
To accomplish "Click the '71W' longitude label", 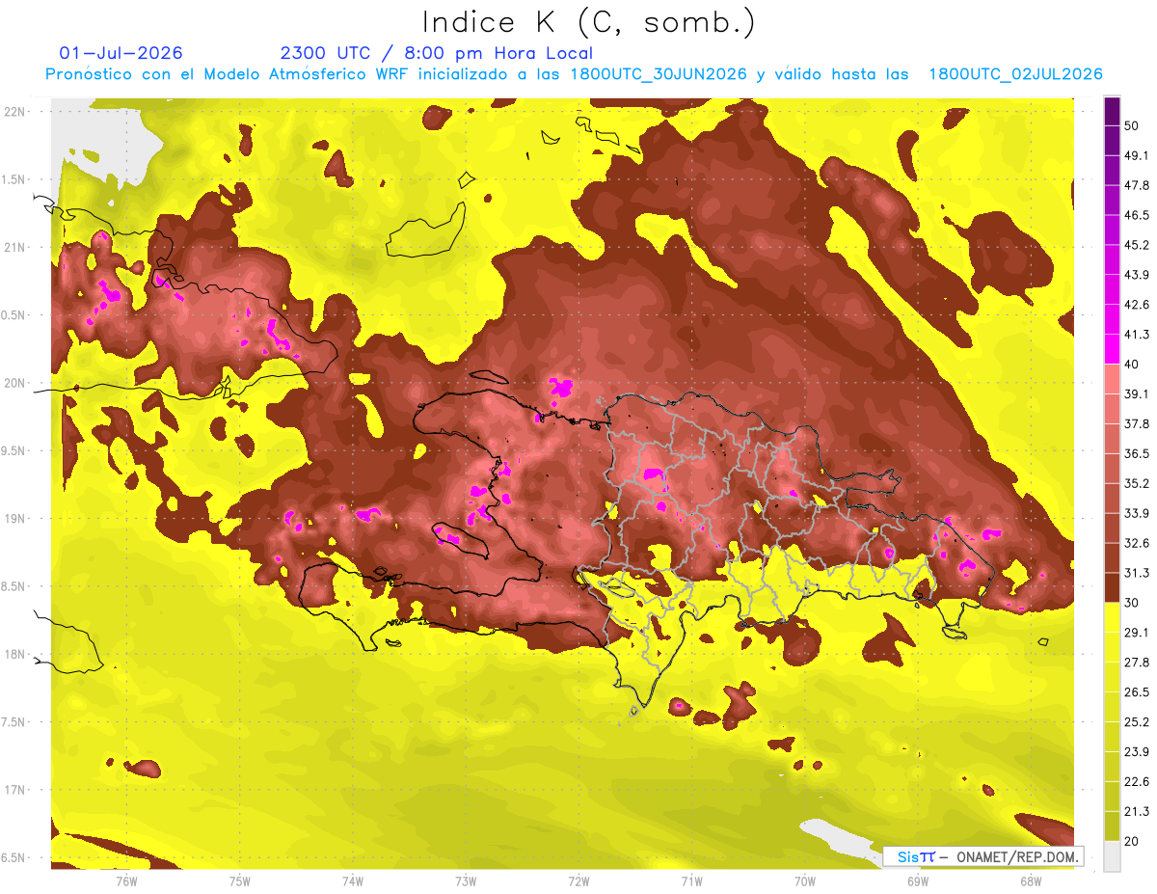I will pos(691,880).
